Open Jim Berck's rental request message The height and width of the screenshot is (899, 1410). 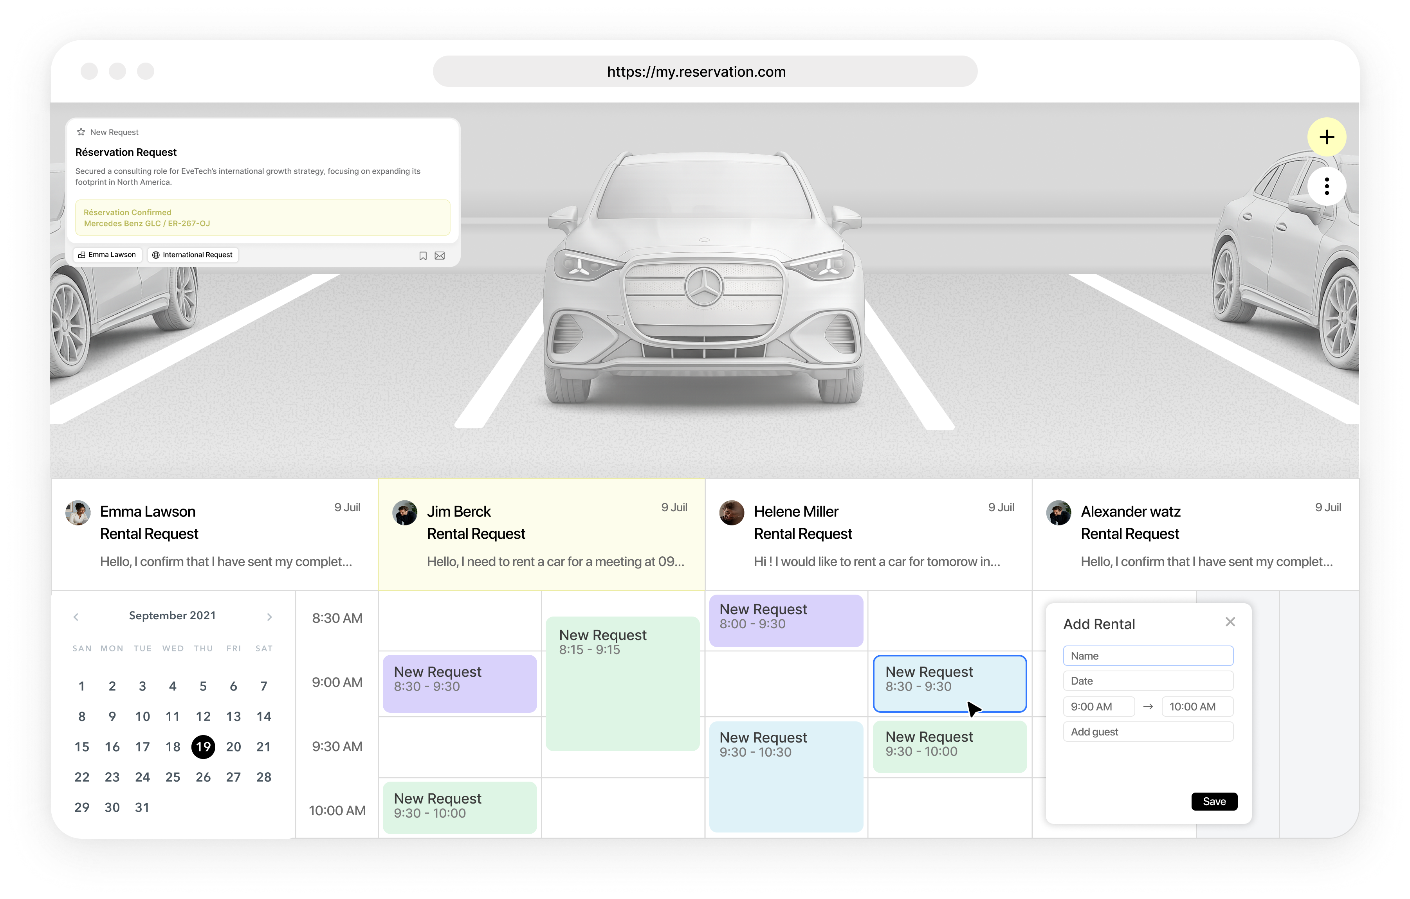pos(542,534)
